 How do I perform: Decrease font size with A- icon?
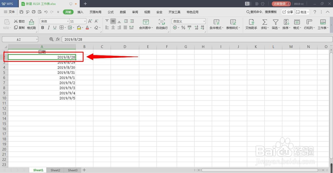(x=97, y=21)
